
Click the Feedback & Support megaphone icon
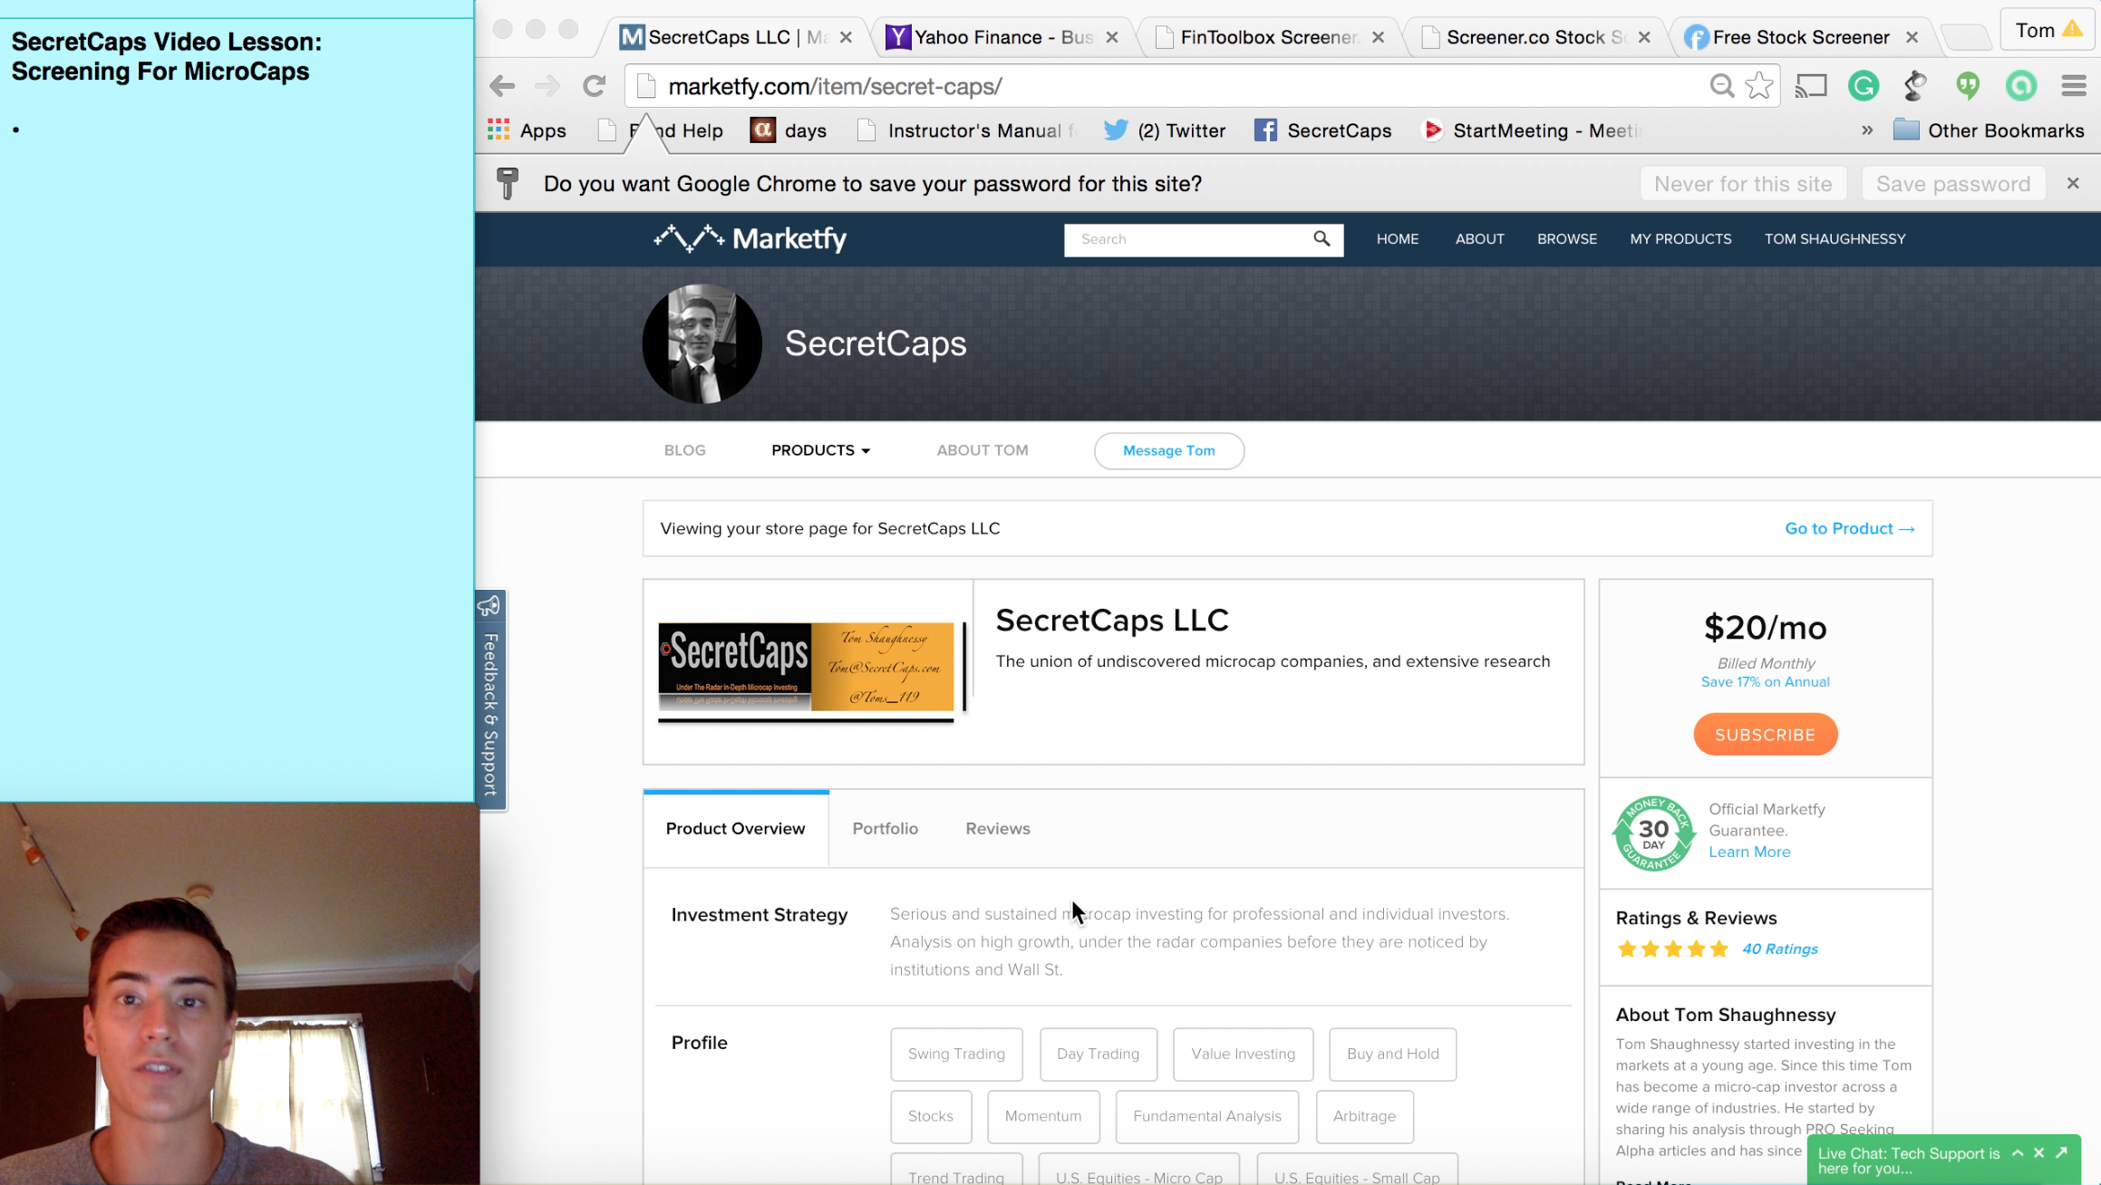[x=489, y=605]
